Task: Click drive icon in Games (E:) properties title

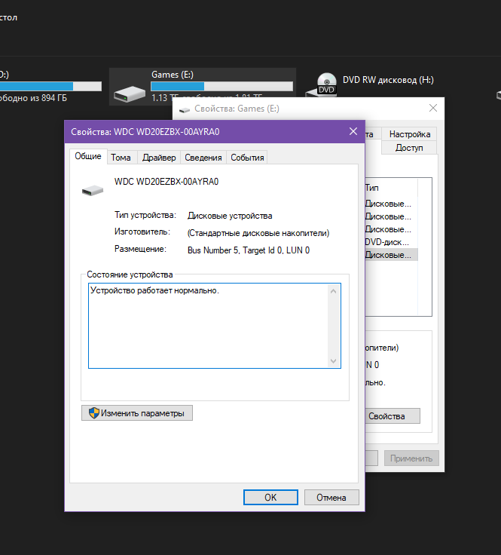Action: click(185, 110)
